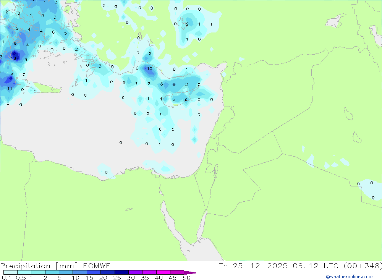
Task: Click the 25–30 mm navy legend swatch
Action: coord(121,272)
